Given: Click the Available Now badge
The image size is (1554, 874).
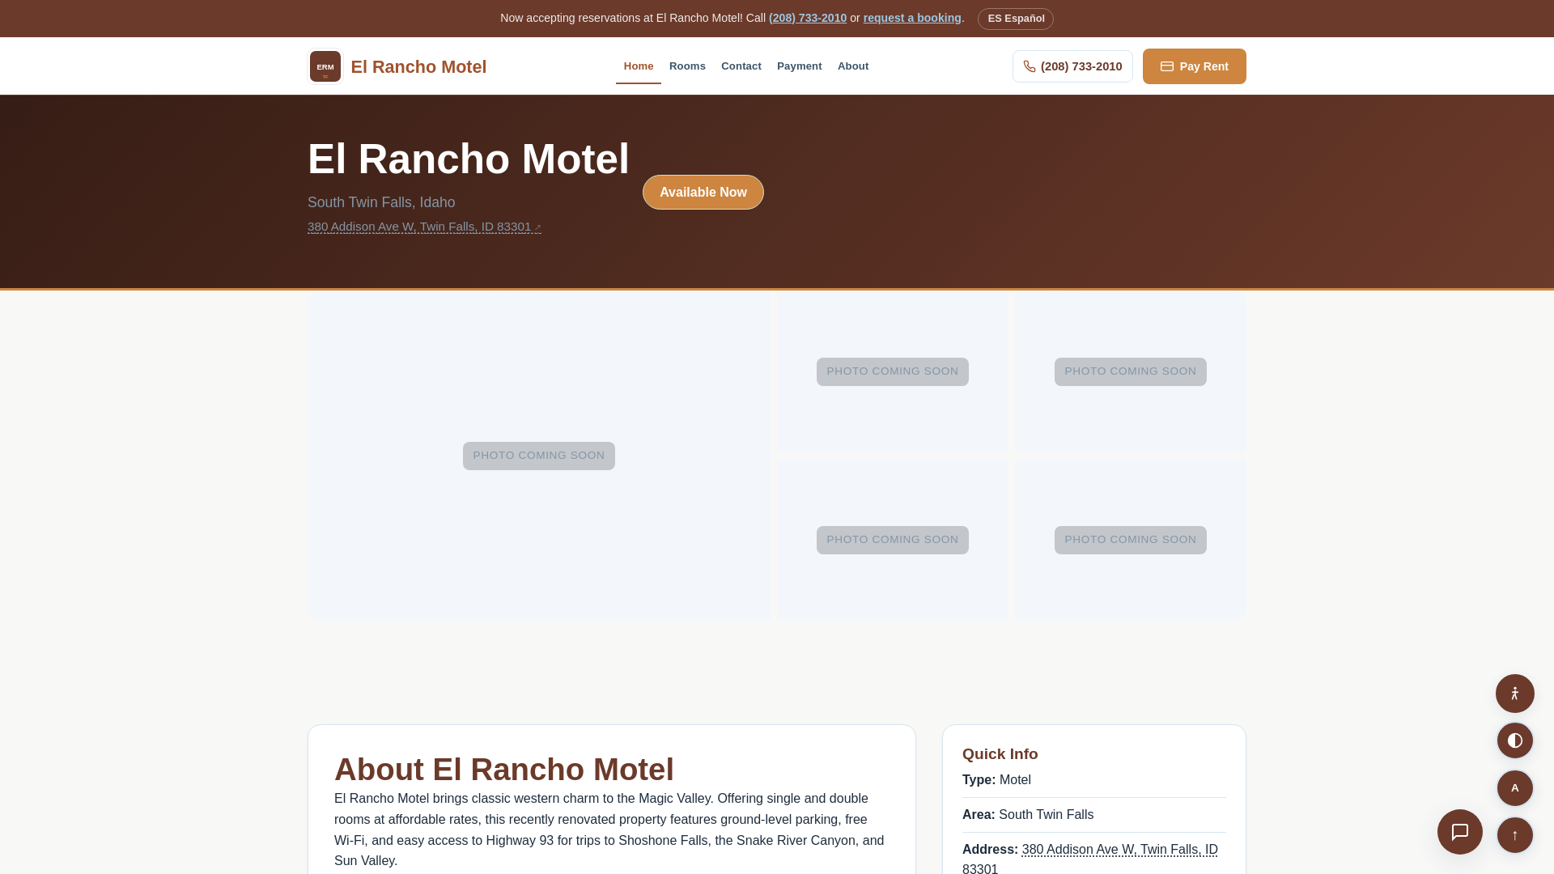Looking at the screenshot, I should click(x=703, y=193).
